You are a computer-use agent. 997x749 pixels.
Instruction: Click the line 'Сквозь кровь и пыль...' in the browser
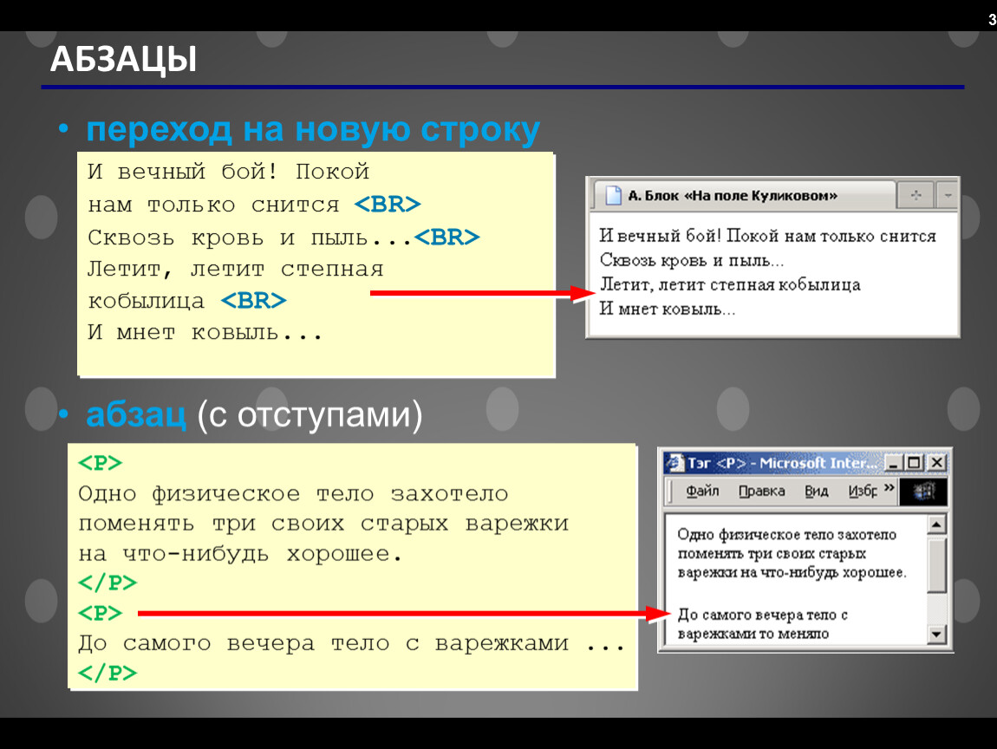[691, 260]
